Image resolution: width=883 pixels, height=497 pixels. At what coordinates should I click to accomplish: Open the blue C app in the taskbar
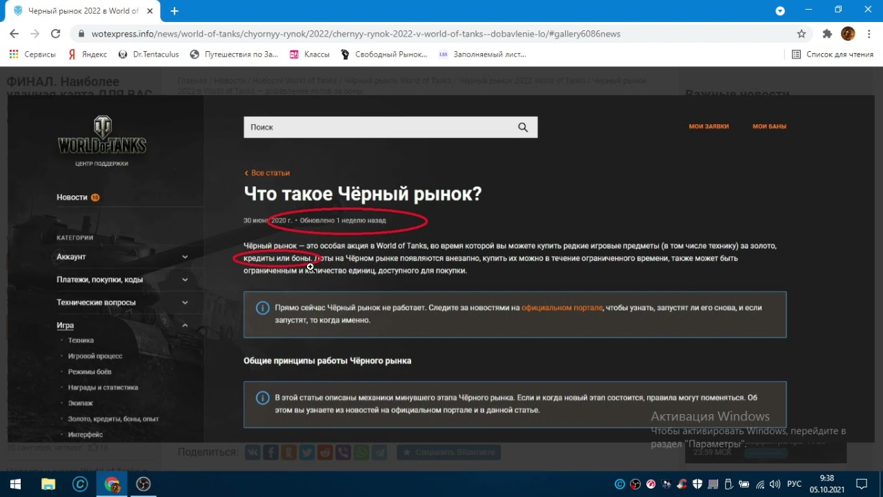[80, 484]
